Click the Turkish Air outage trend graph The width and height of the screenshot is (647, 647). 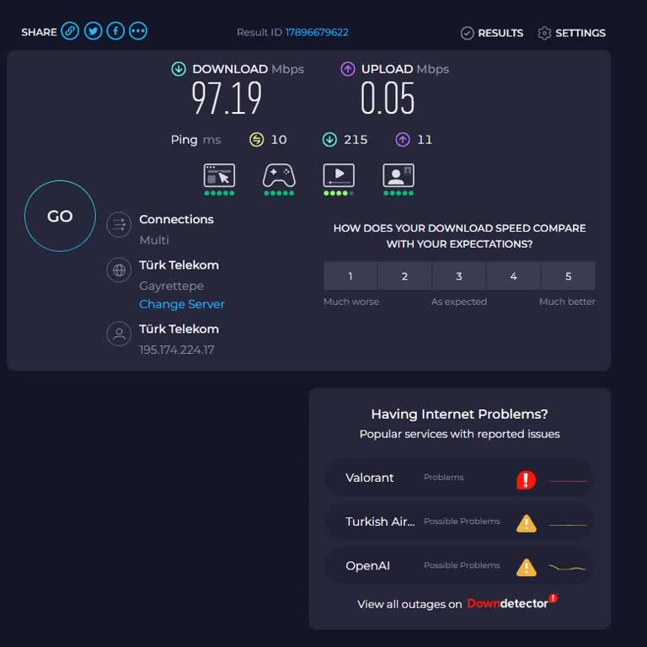point(568,525)
